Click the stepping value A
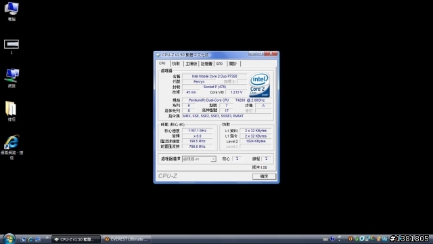Image resolution: width=433 pixels, height=244 pixels. pos(263,106)
